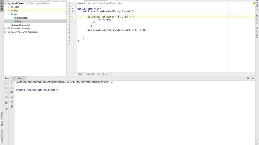Expand Scratches and Consoles node
259x145 pixels.
point(5,32)
